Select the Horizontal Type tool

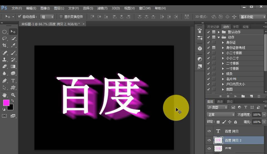point(13,80)
